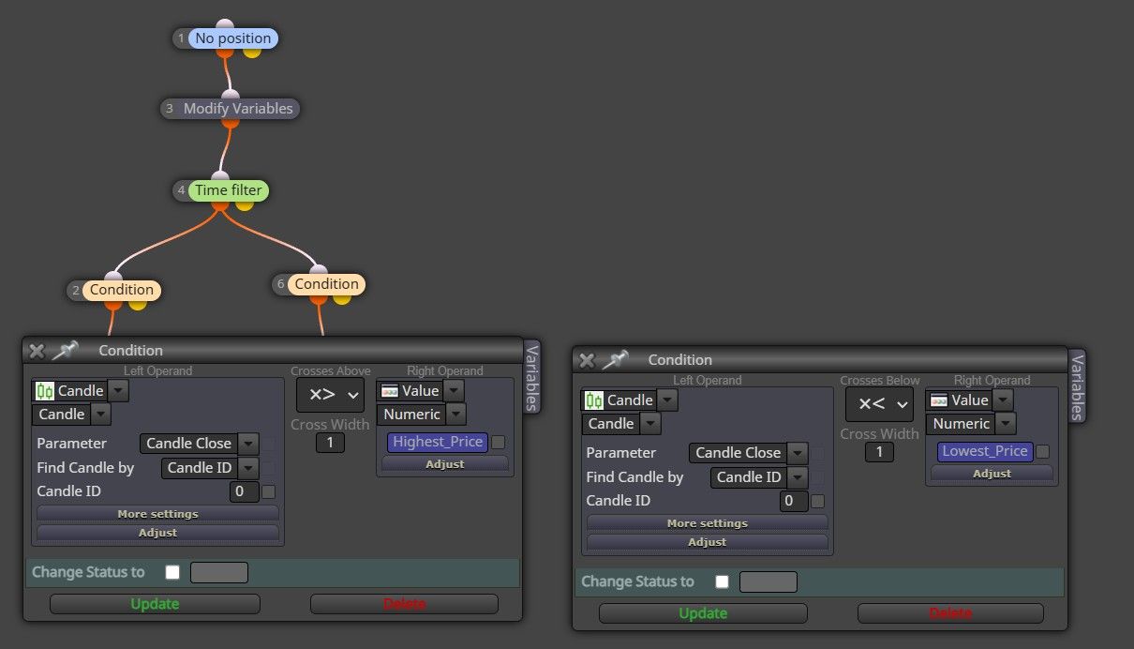Open Candle Close parameter dropdown in left panel
Screen dimensions: 1134x649
pos(248,444)
